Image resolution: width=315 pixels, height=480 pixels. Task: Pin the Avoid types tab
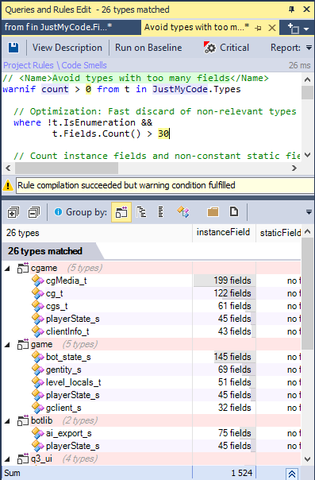click(258, 28)
